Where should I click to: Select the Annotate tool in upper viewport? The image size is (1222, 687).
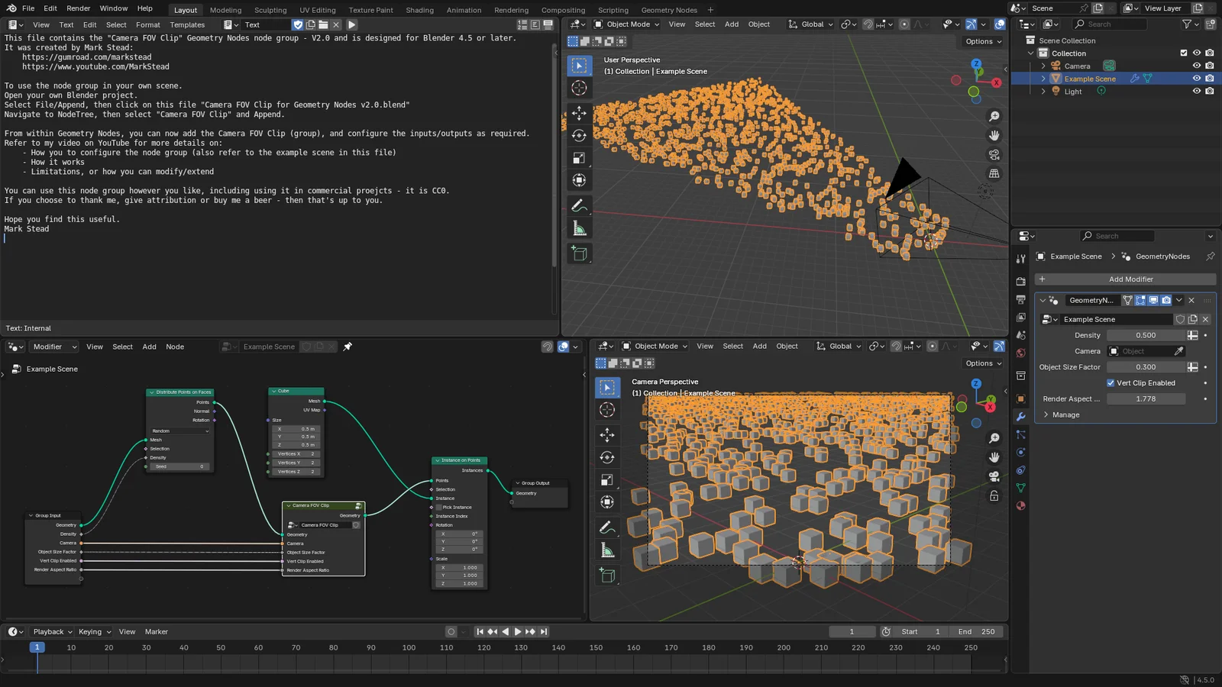(x=579, y=205)
